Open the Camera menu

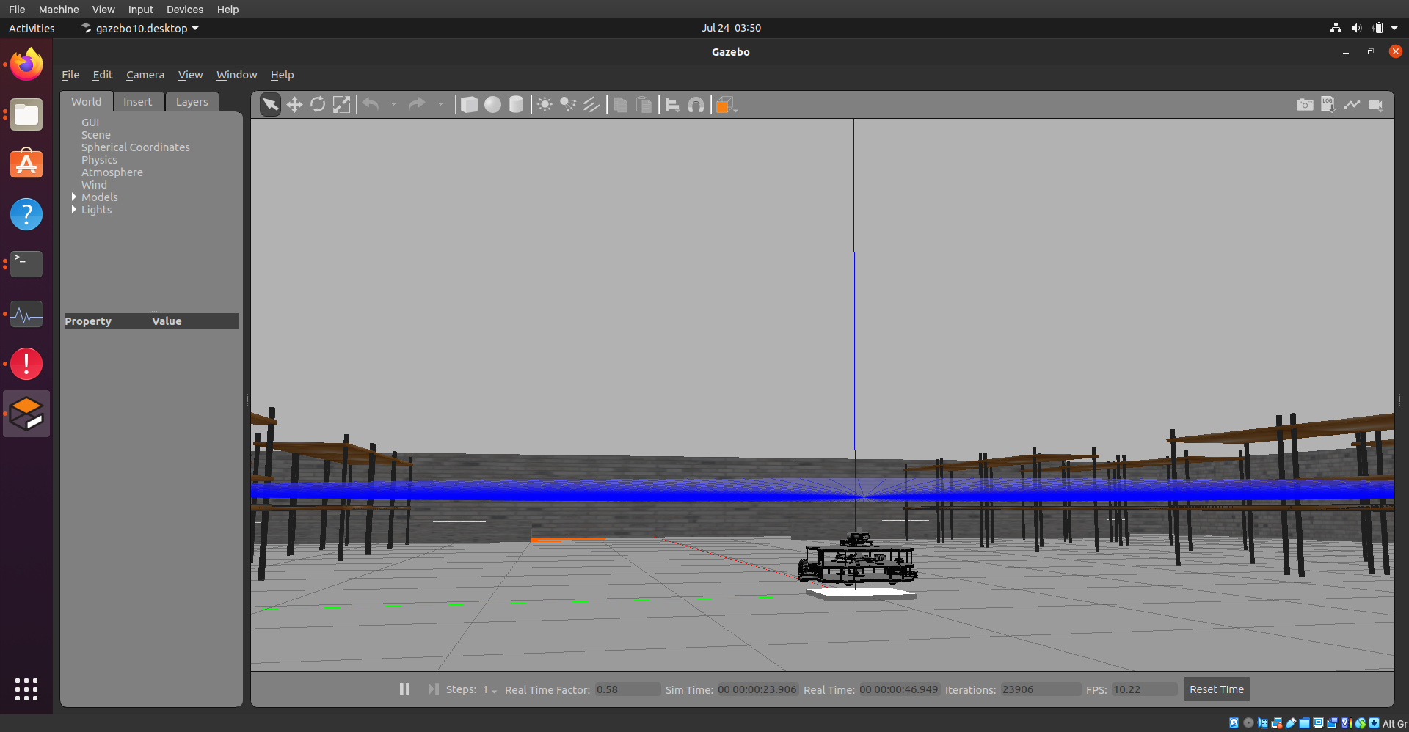145,75
